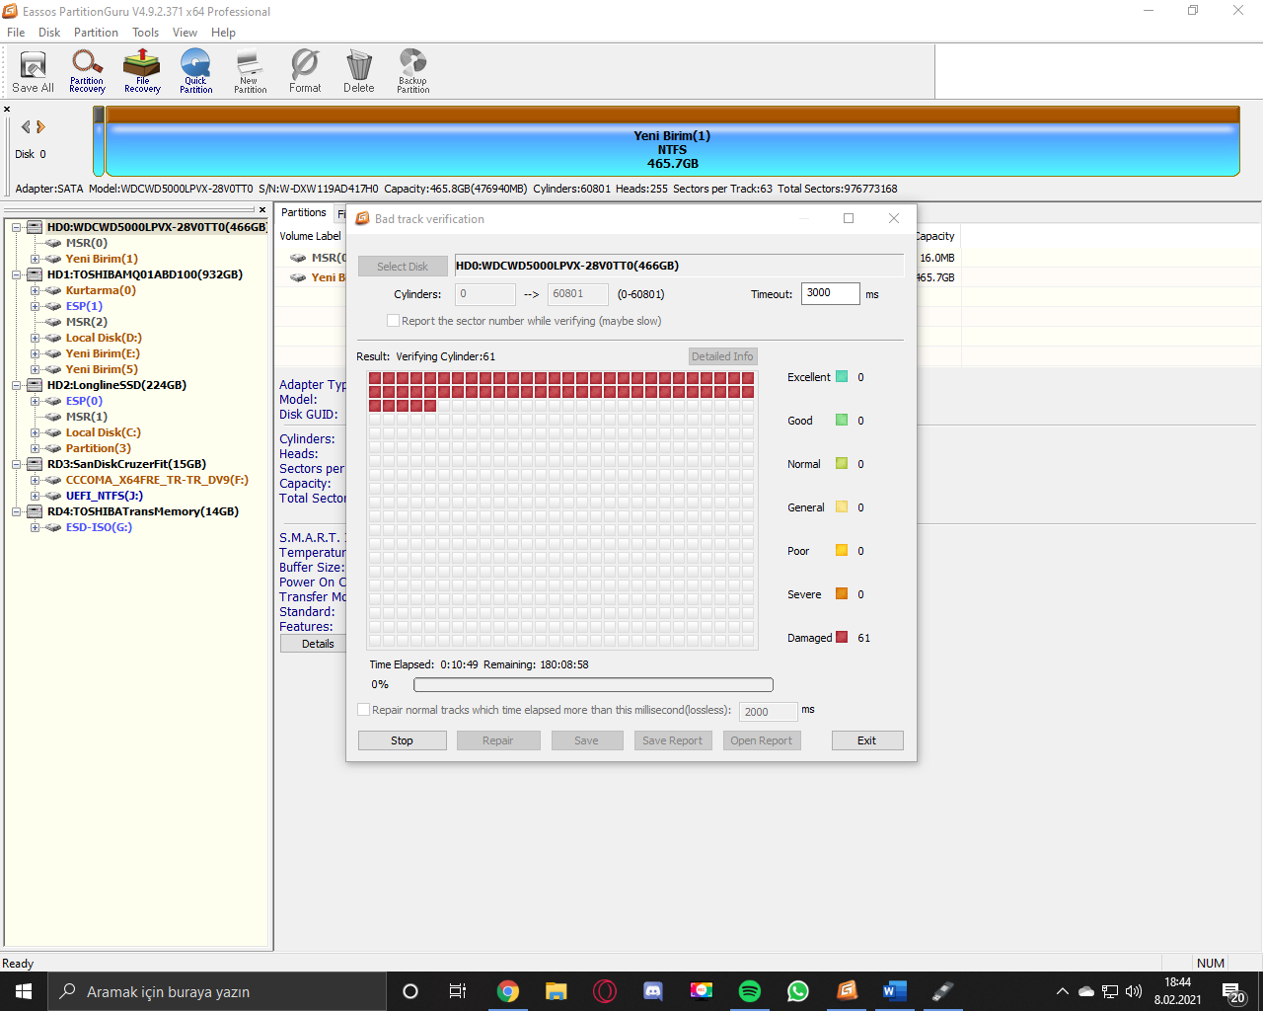The image size is (1263, 1011).
Task: Open the Backup Partition tool
Action: (412, 71)
